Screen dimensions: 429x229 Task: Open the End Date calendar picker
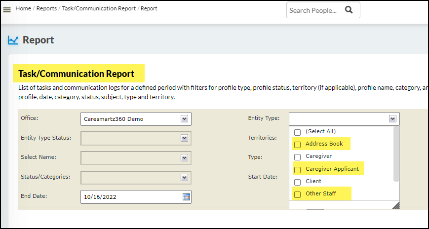(x=186, y=196)
